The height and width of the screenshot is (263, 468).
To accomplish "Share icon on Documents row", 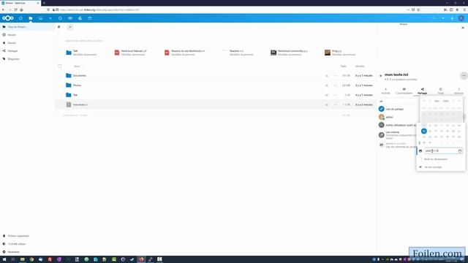I will (327, 76).
